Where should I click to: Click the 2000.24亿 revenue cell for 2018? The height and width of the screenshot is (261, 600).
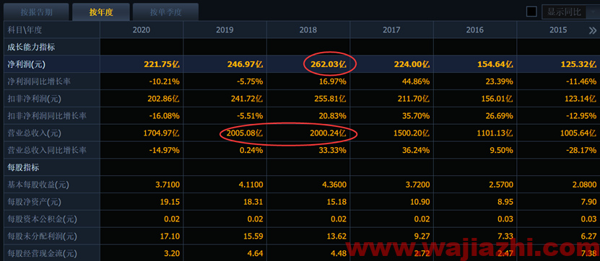coord(328,133)
